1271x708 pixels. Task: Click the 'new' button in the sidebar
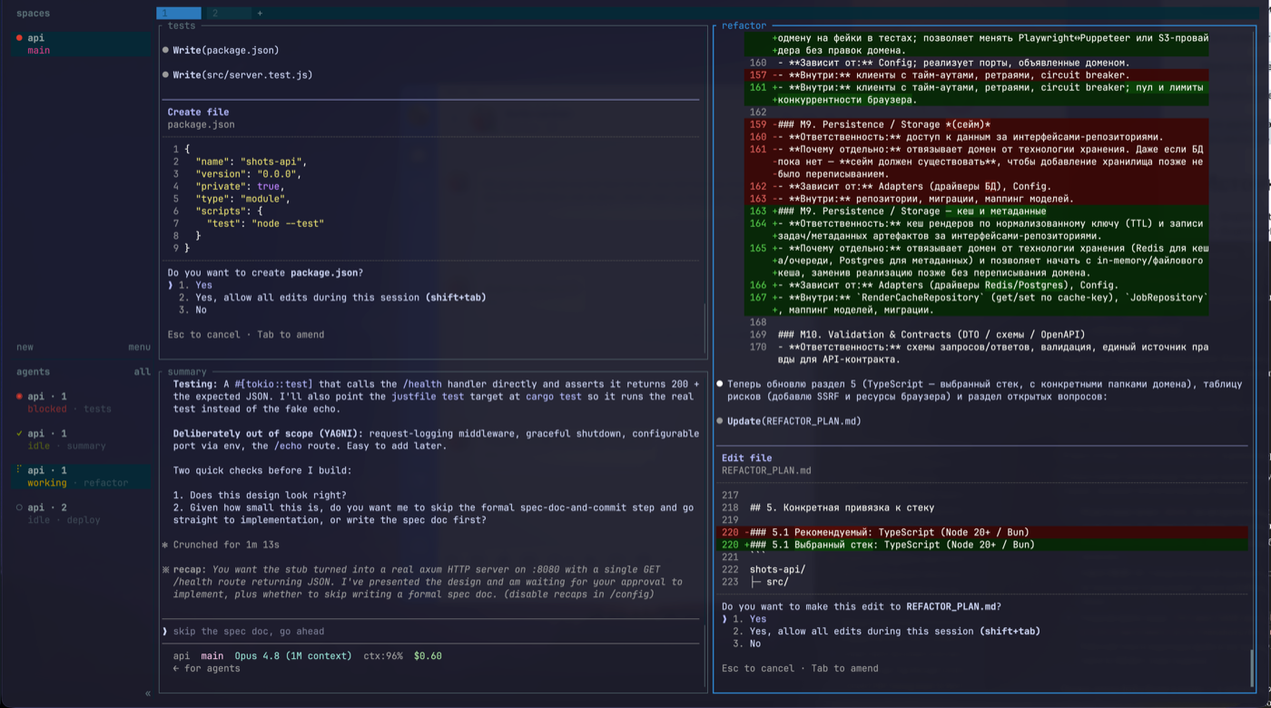click(25, 347)
